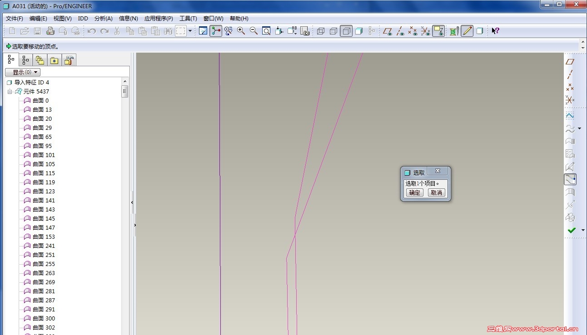Open the Saved view list icon
The image size is (587, 335).
[292, 31]
